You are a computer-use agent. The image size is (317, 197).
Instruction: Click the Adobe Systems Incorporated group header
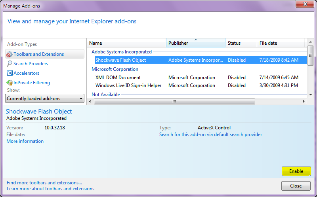click(122, 52)
